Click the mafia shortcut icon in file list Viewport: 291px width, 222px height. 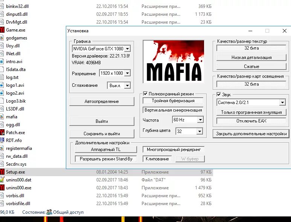[2, 117]
